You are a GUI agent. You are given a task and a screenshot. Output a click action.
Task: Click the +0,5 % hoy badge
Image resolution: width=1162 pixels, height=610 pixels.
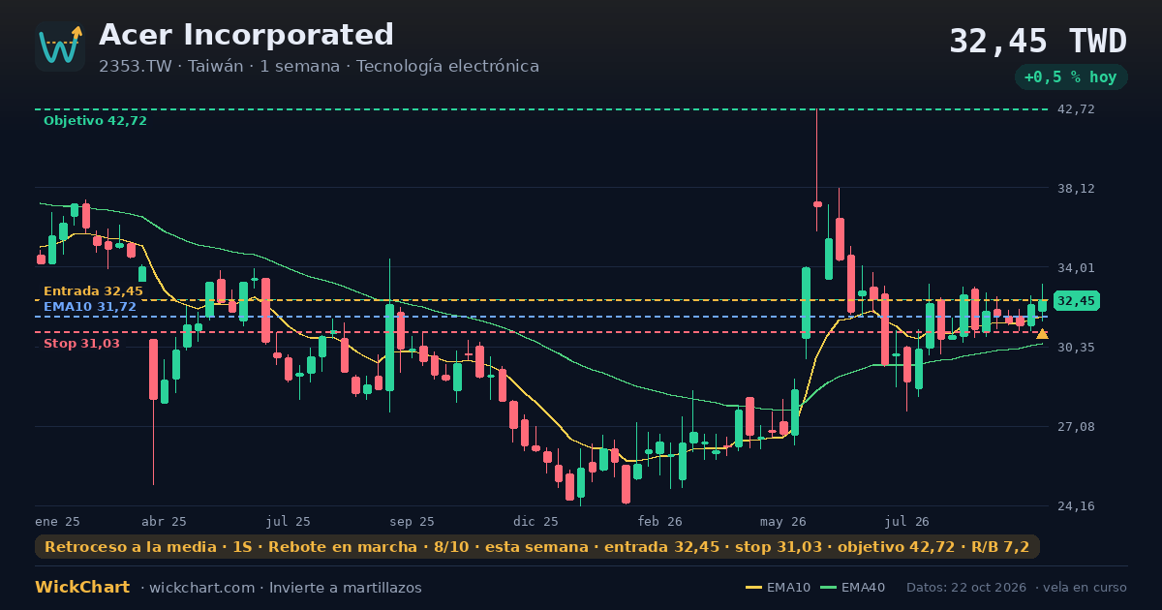1071,77
